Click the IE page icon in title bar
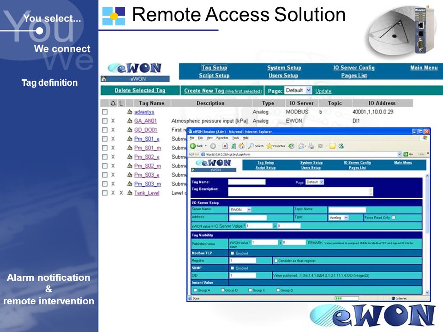The image size is (443, 332). click(x=190, y=131)
